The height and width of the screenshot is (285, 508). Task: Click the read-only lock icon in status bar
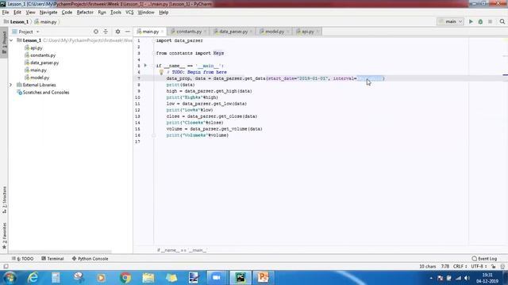[x=494, y=267]
